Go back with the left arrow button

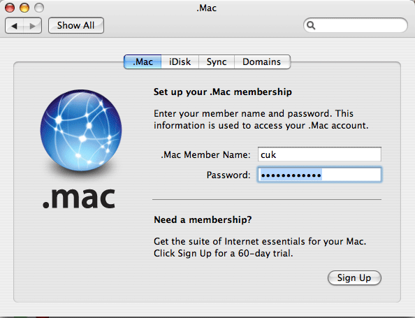(14, 26)
